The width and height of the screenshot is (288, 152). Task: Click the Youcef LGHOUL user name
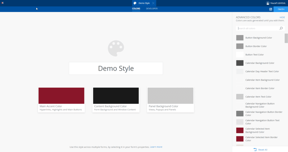tap(278, 3)
